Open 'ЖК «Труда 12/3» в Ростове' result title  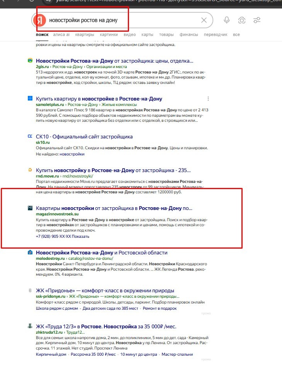[x=106, y=327]
